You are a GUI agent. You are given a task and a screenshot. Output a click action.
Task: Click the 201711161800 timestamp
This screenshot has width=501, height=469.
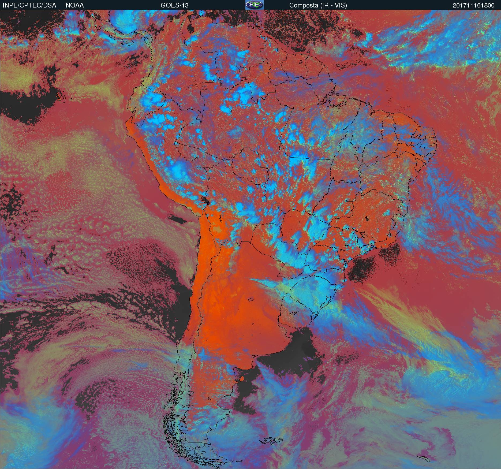click(x=474, y=5)
